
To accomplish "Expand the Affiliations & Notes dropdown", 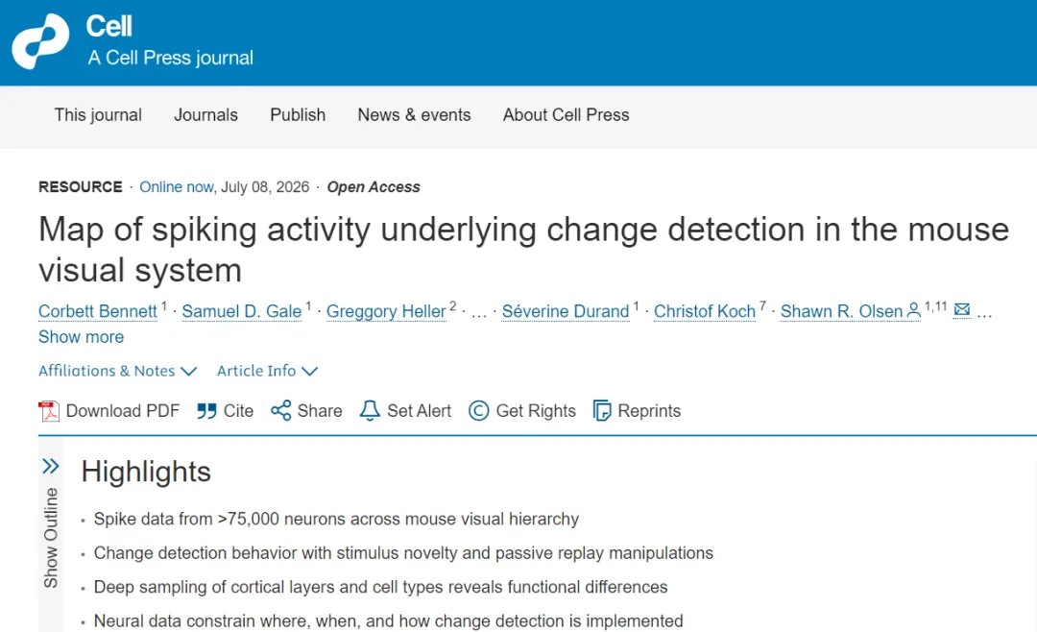I will (x=118, y=371).
